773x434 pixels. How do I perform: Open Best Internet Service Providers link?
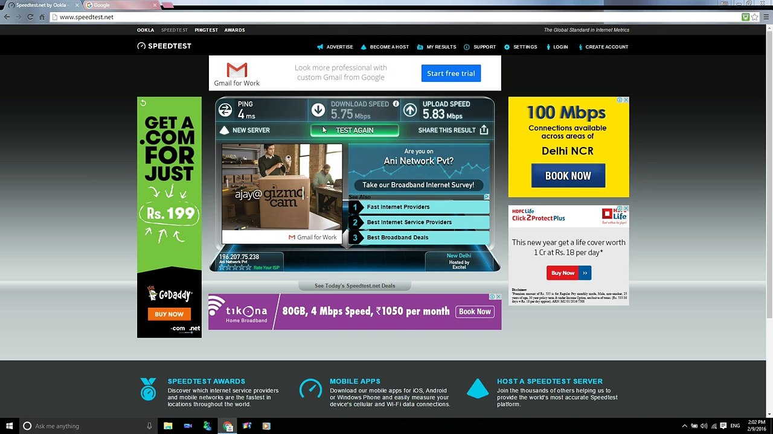point(419,222)
